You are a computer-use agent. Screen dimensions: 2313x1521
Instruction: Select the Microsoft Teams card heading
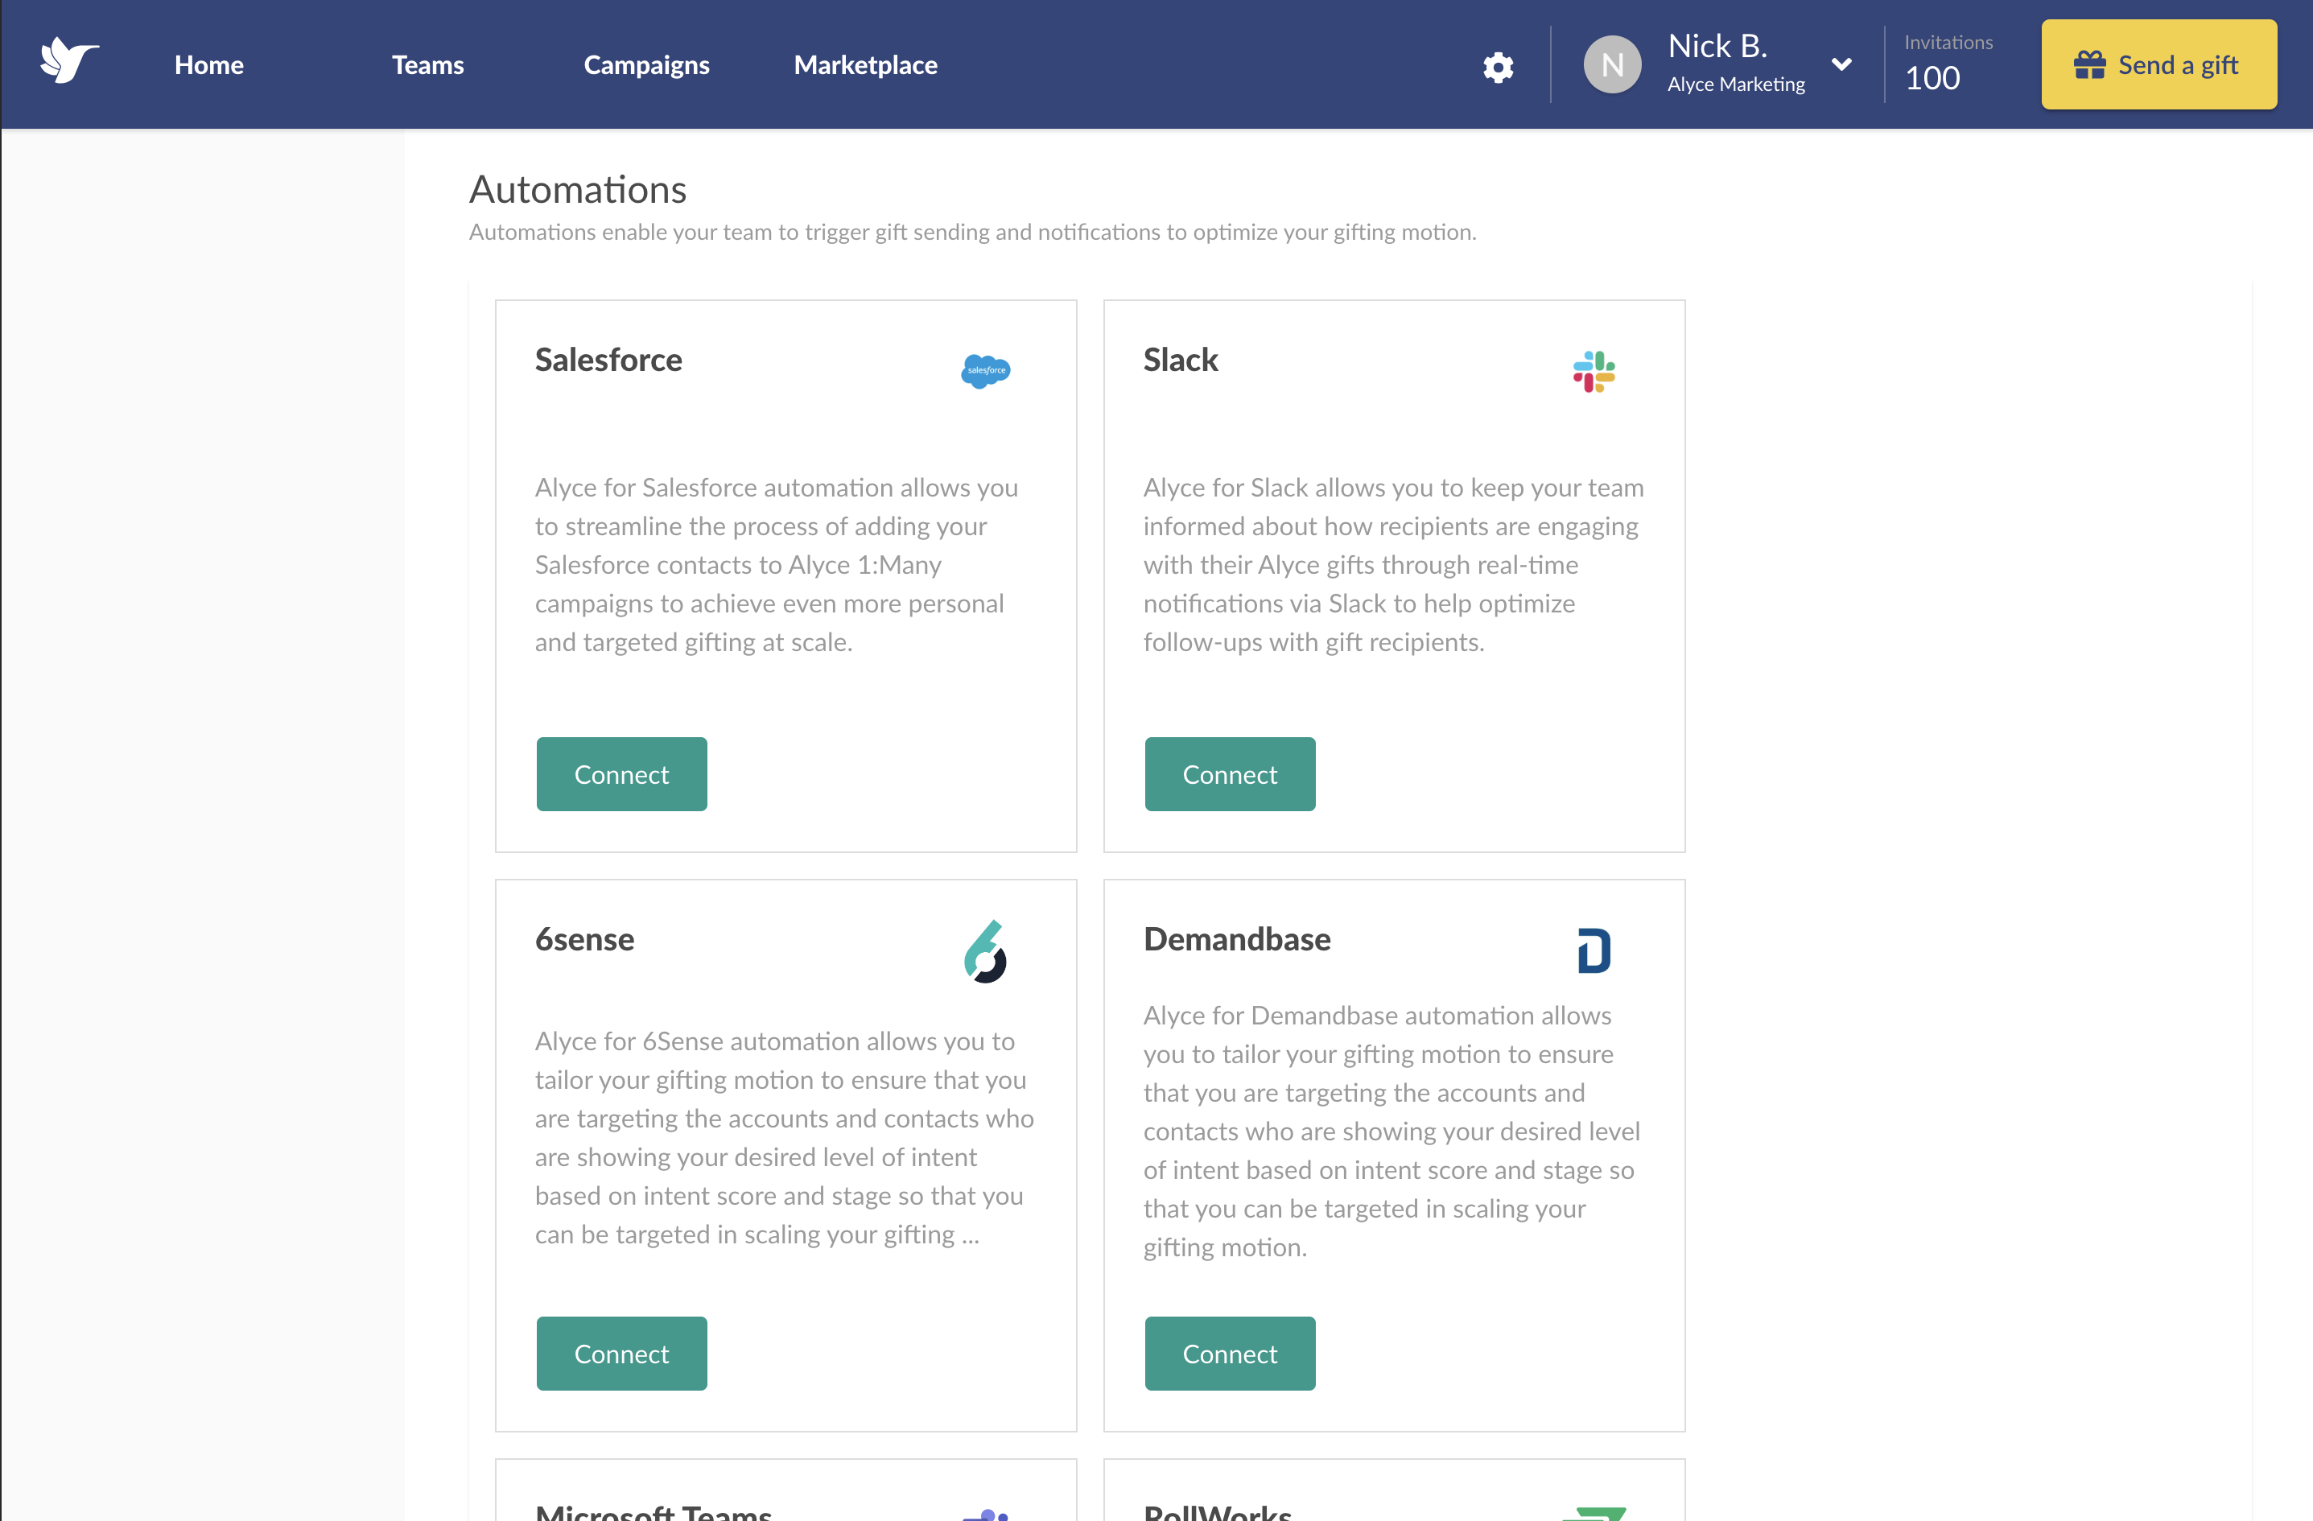[x=653, y=1511]
